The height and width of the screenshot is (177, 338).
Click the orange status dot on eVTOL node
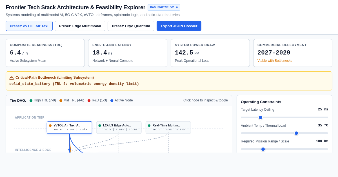coord(50,126)
